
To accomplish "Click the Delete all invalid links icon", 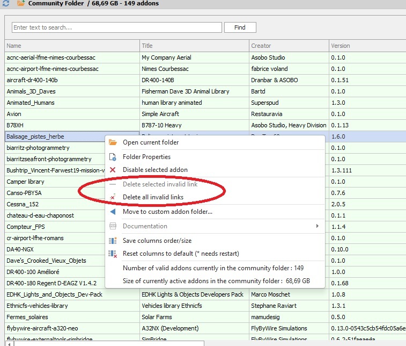I will 113,197.
